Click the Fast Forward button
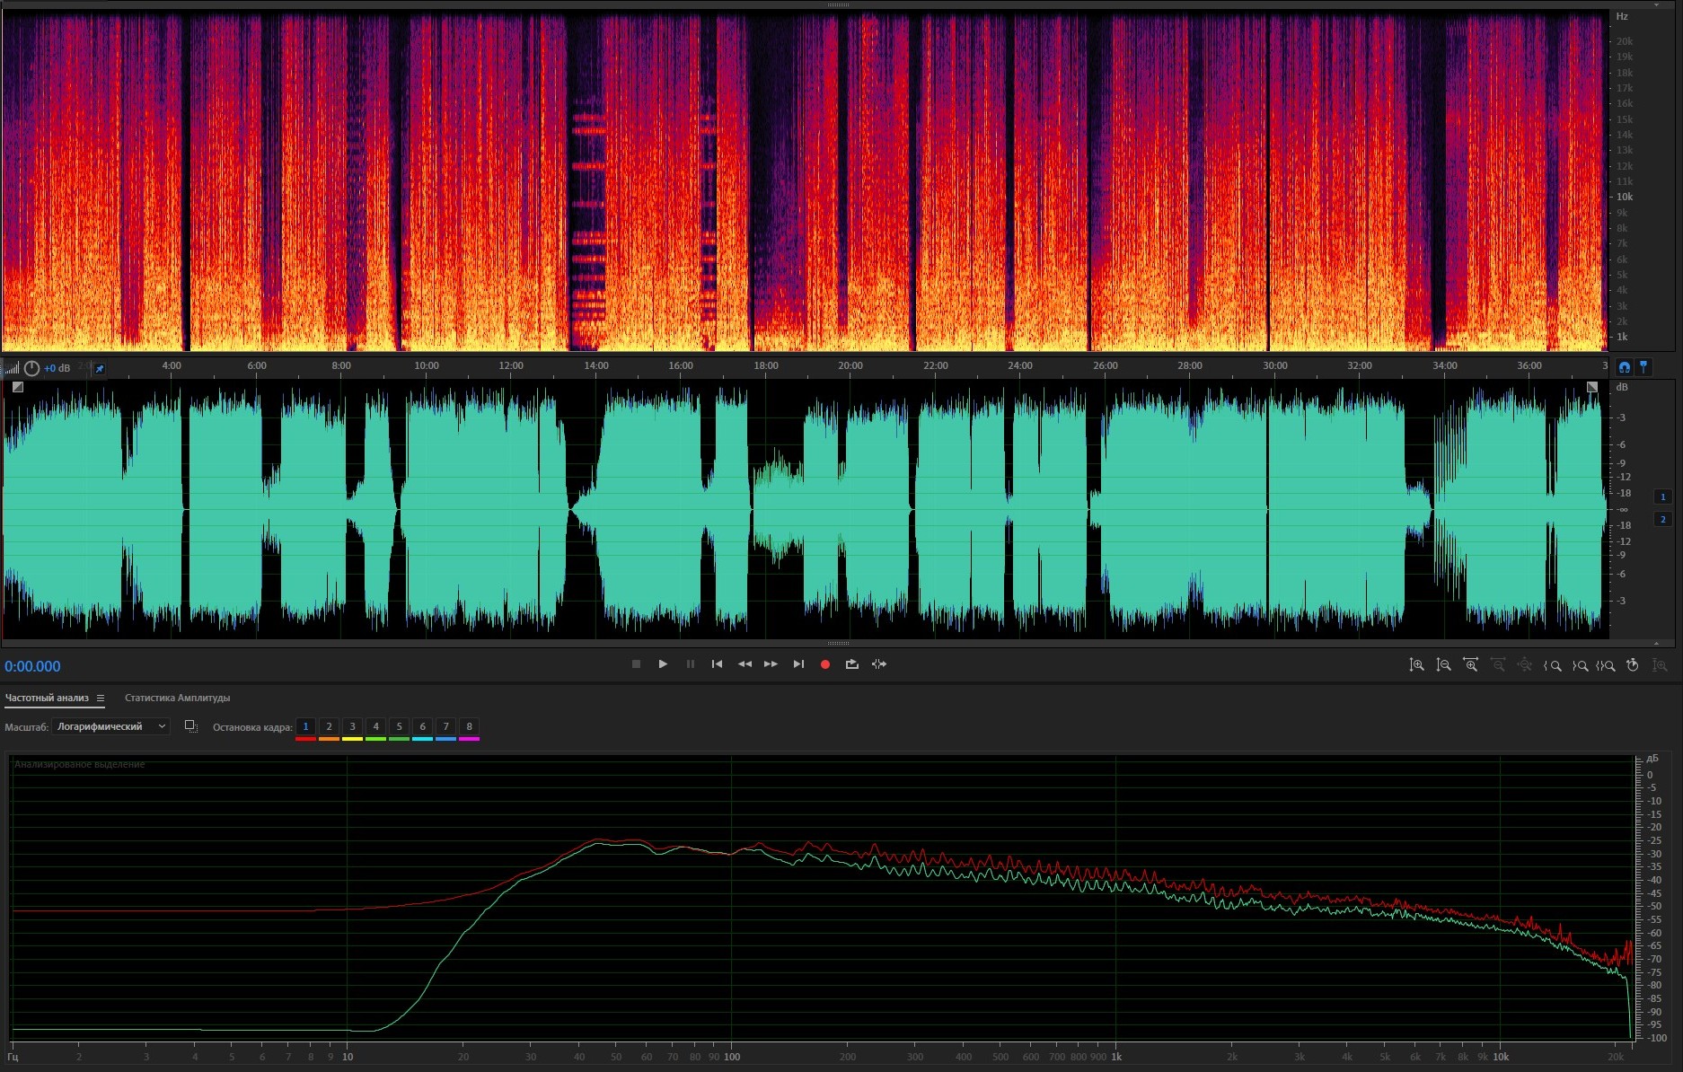 (771, 664)
